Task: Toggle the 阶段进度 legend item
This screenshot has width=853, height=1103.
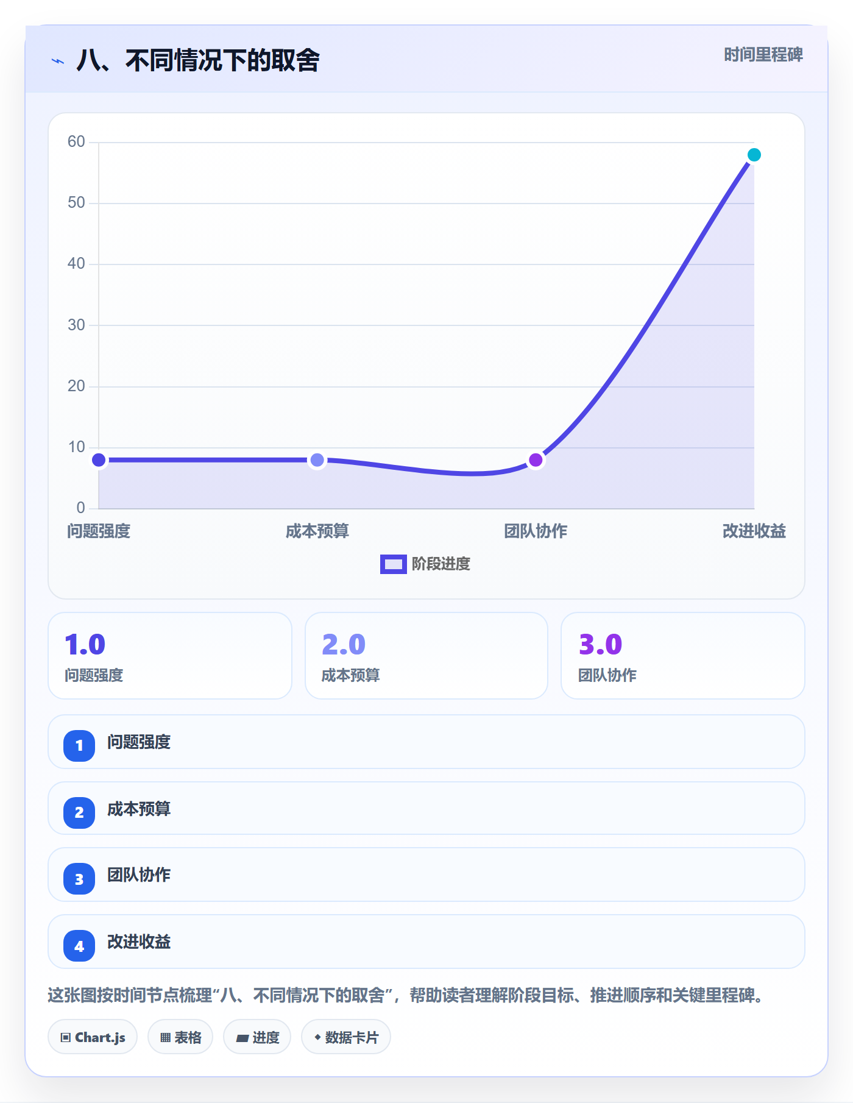Action: [425, 564]
